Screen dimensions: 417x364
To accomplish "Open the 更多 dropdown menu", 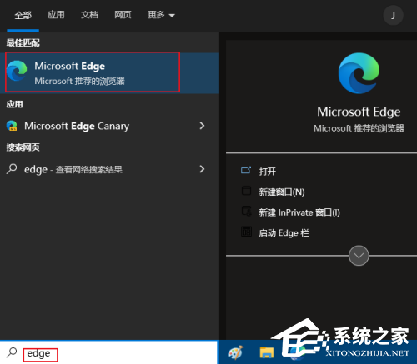I will (x=161, y=15).
